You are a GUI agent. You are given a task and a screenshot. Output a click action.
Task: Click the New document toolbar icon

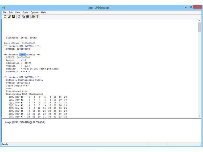point(5,17)
